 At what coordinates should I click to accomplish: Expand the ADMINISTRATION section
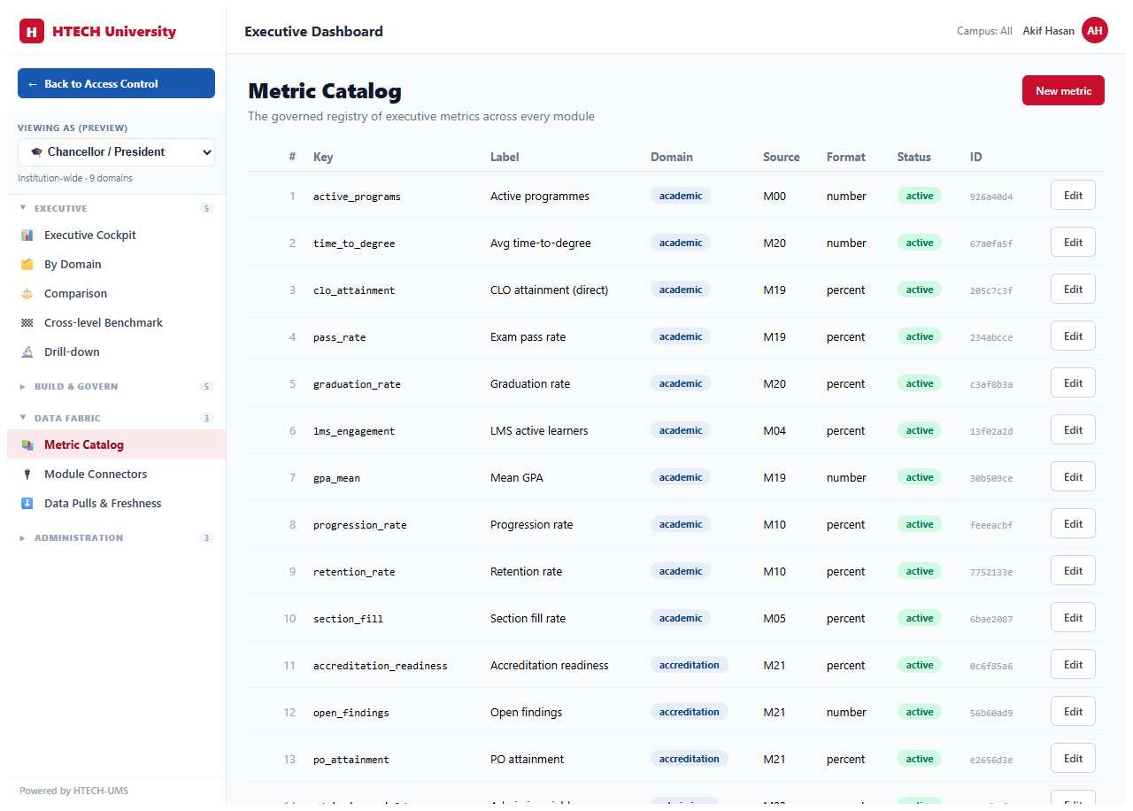coord(116,538)
